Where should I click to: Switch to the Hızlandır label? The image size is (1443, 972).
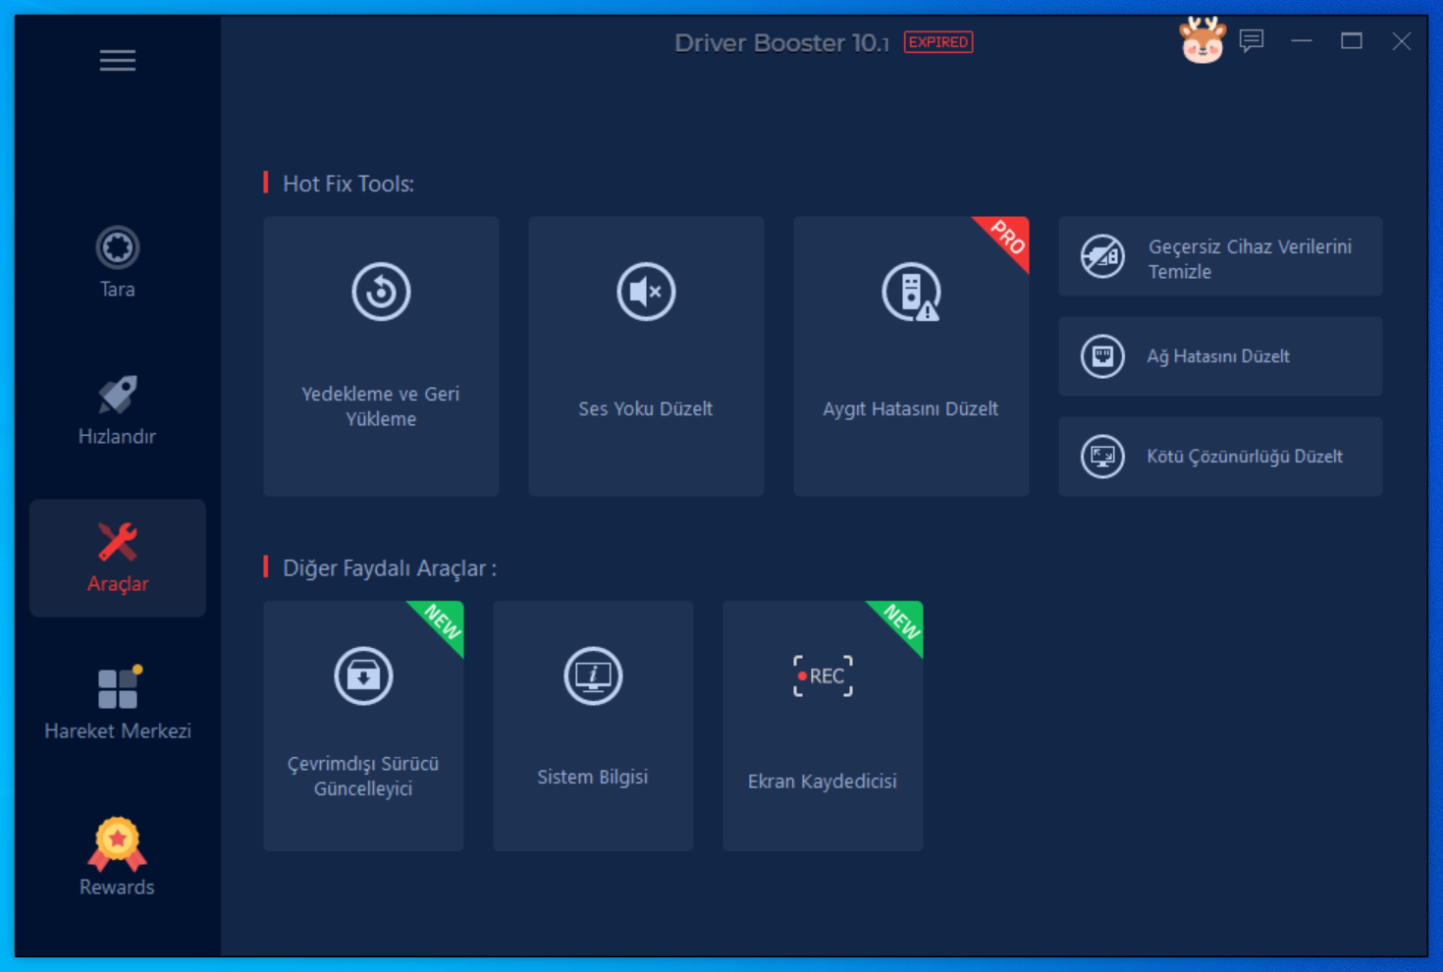(x=118, y=436)
